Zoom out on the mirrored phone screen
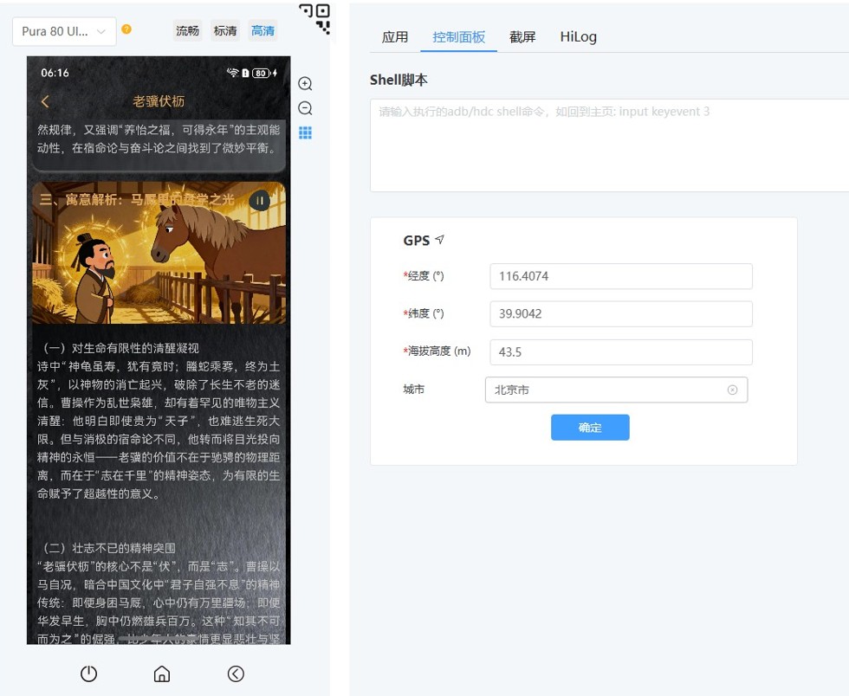Viewport: 849px width, 696px height. point(304,108)
